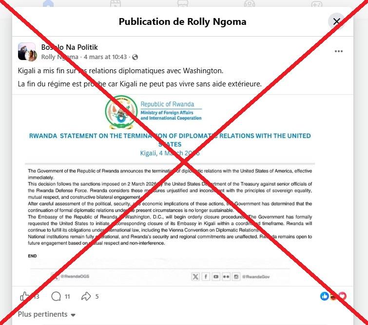Show the 11 comments count
Image resolution: width=368 pixels, height=325 pixels.
point(67,297)
